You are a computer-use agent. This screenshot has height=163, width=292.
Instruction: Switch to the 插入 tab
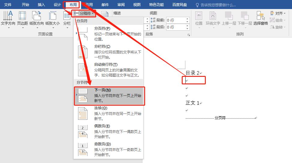(41, 5)
